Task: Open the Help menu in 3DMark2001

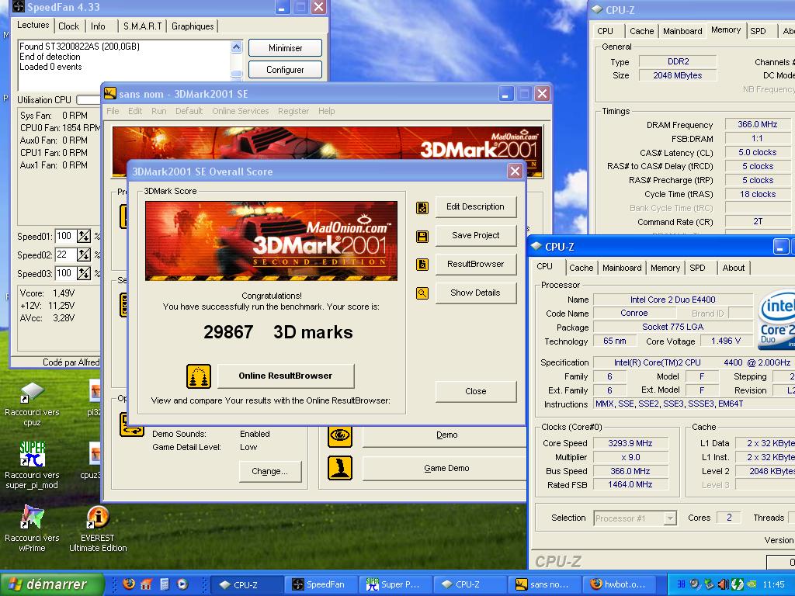Action: (327, 111)
